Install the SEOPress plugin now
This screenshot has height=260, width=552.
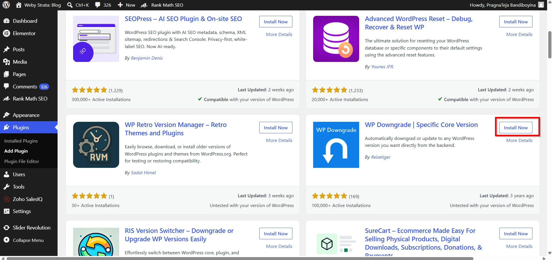pyautogui.click(x=276, y=22)
